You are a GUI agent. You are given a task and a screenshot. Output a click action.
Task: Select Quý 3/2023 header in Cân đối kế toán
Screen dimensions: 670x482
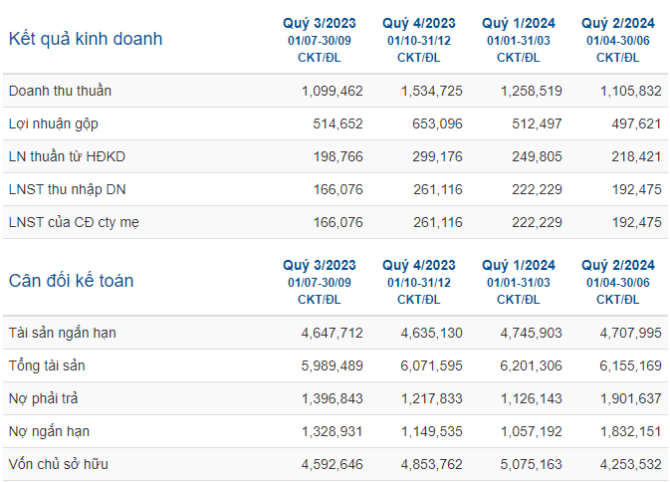click(x=320, y=265)
